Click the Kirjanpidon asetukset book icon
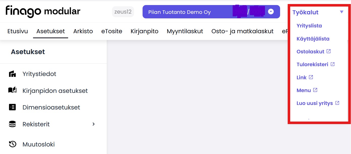Screen dimensions: 351x154 click(12, 90)
